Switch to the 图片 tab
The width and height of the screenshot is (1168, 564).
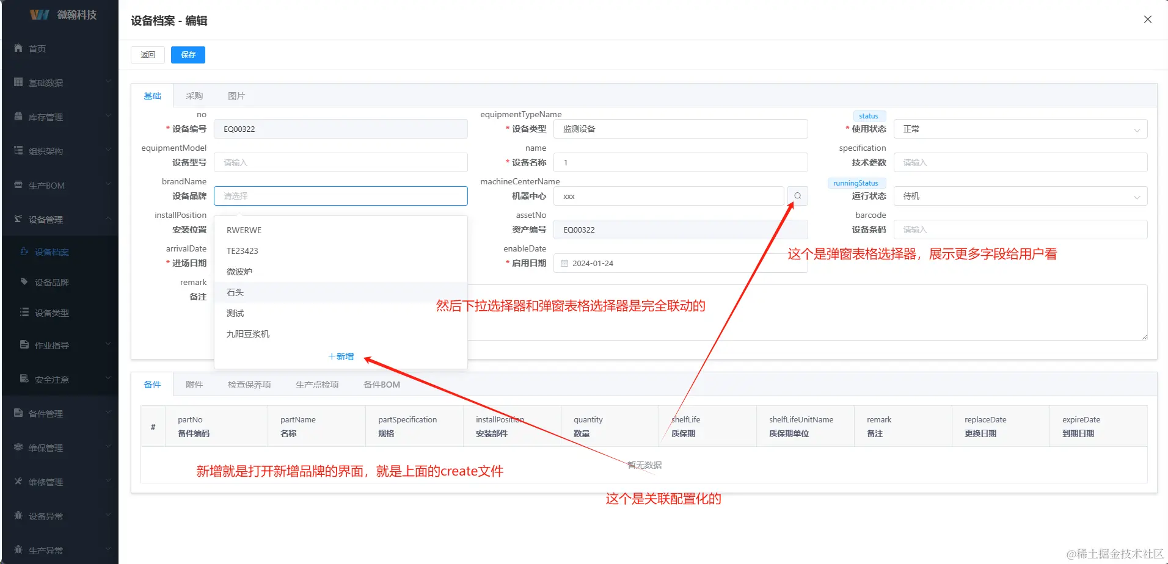[236, 96]
